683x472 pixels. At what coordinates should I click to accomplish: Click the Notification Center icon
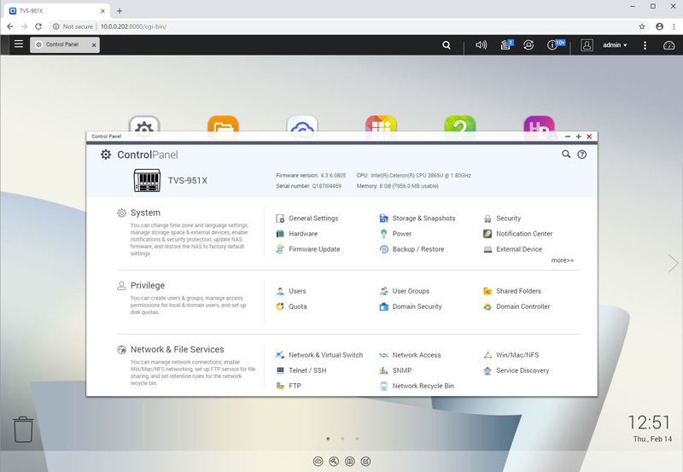click(x=487, y=234)
